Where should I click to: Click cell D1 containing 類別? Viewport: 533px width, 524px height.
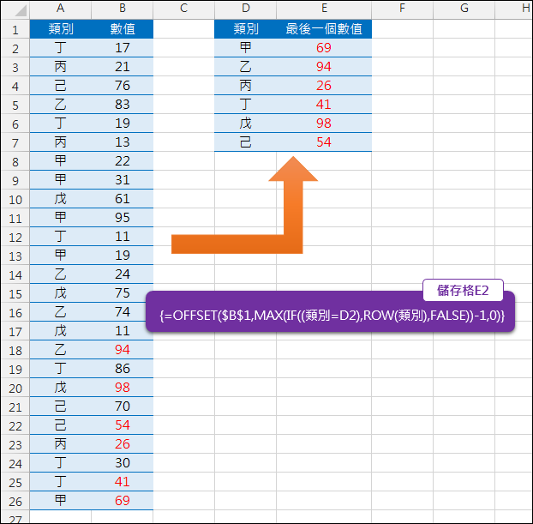coord(245,29)
